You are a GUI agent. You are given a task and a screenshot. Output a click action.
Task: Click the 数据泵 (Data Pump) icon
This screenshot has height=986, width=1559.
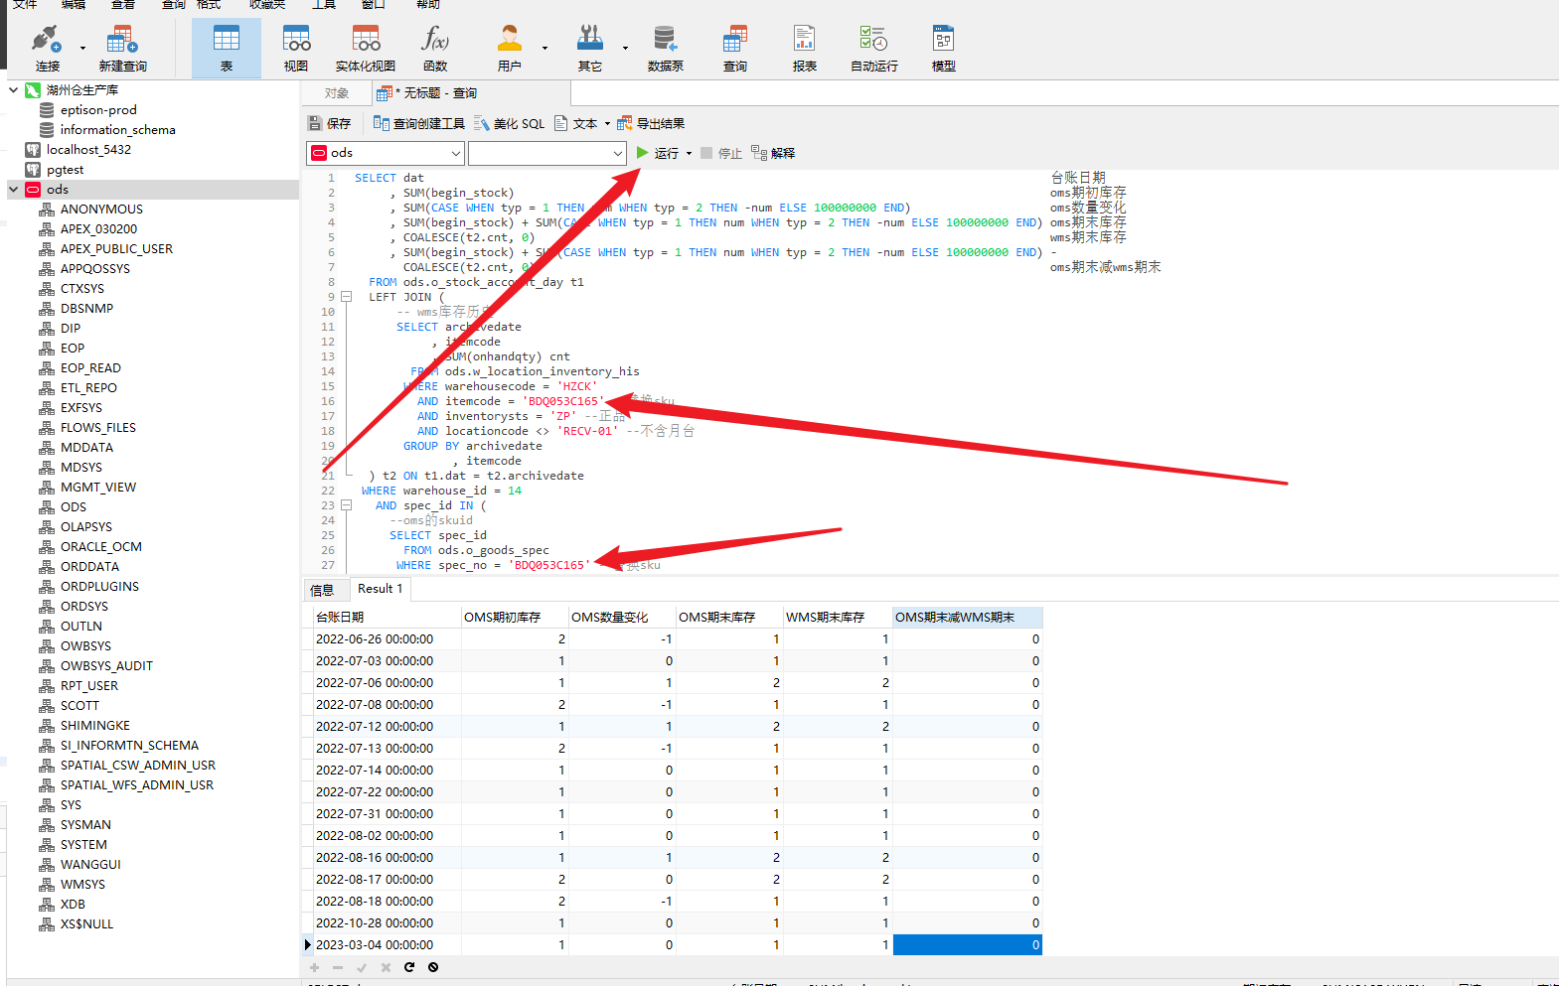(x=665, y=47)
